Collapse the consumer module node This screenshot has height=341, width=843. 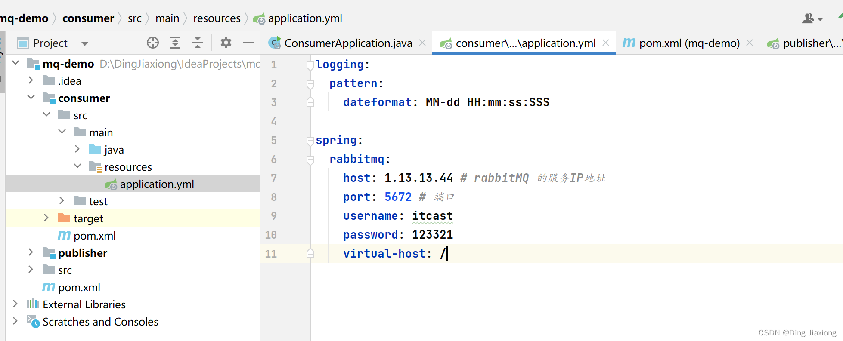click(31, 97)
